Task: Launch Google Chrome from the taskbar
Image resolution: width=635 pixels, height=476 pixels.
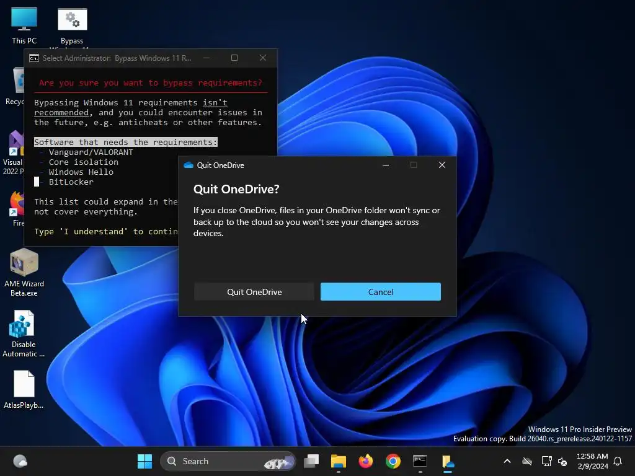Action: [393, 461]
